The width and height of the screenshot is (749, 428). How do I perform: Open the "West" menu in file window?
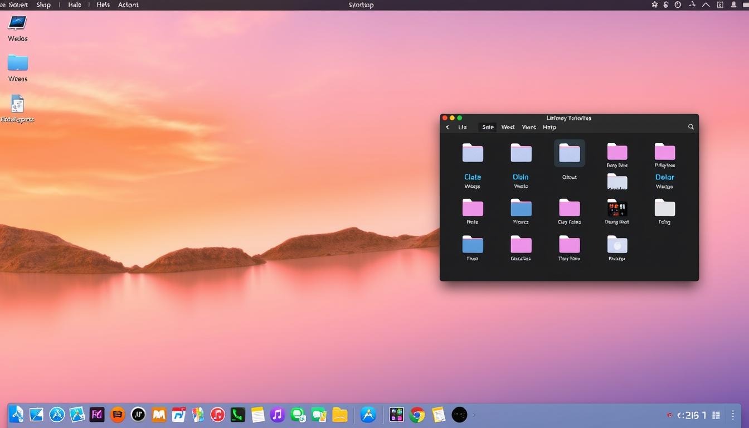click(x=508, y=127)
